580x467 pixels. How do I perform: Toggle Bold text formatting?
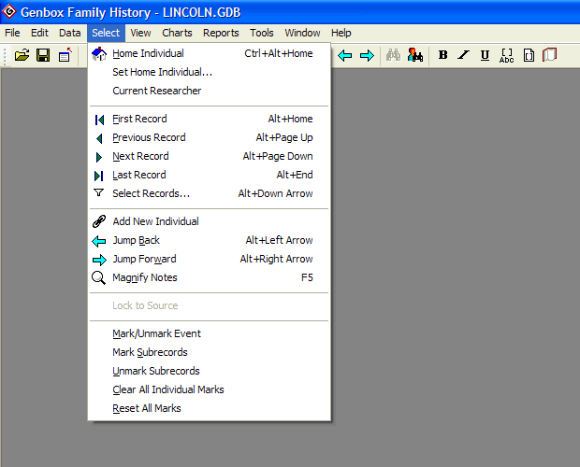(x=442, y=55)
